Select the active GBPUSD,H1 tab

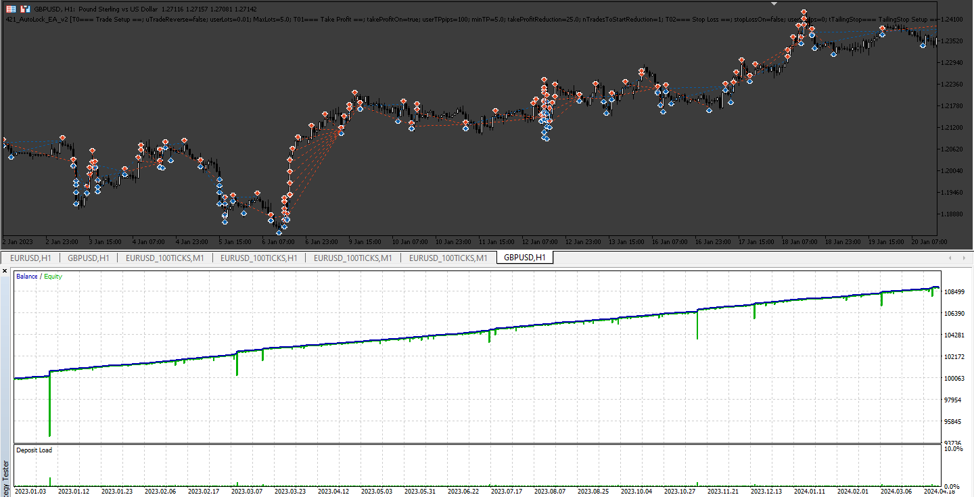(525, 258)
